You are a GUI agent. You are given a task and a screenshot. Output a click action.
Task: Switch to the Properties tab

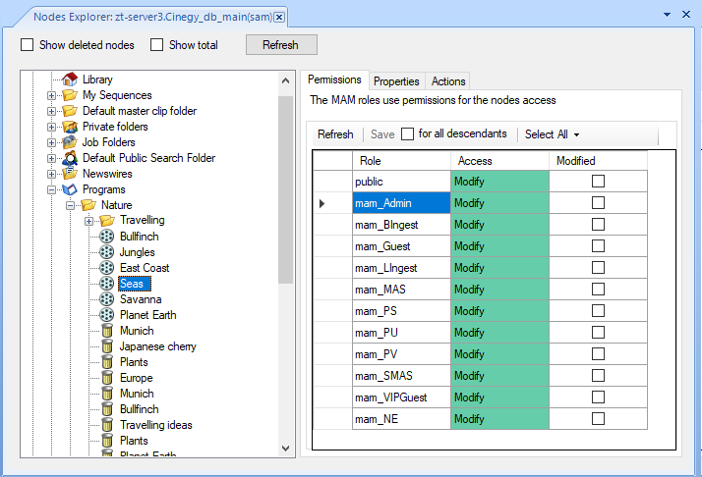tap(396, 81)
